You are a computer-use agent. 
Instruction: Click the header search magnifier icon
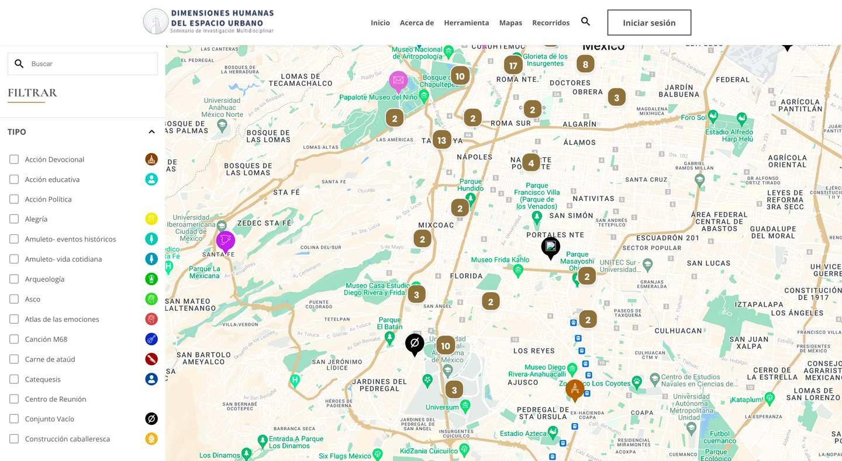pos(585,22)
